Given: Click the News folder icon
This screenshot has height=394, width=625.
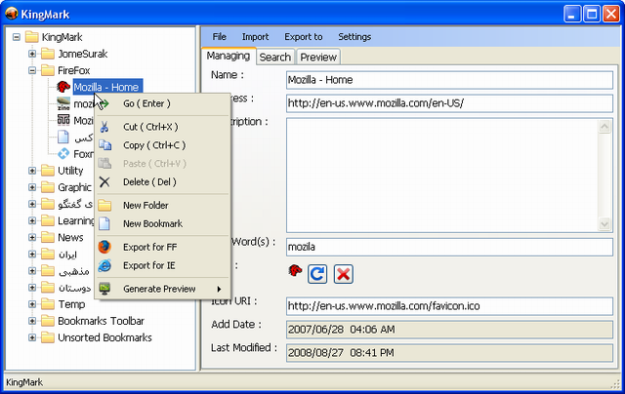Looking at the screenshot, I should 48,237.
